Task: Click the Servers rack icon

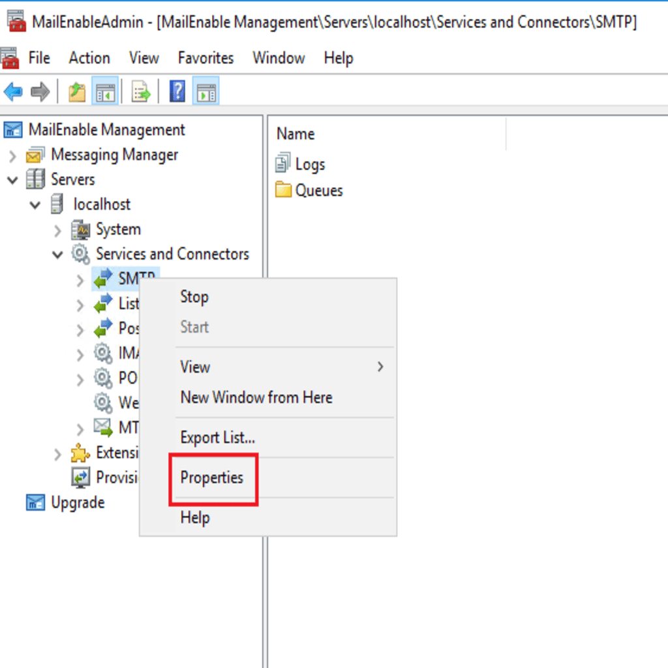Action: coord(35,179)
